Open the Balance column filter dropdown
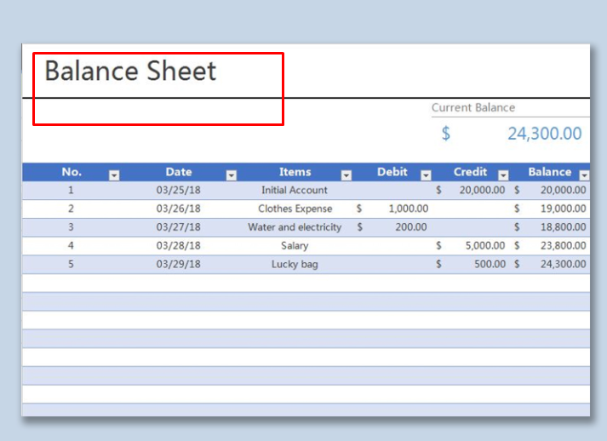Screen dimensions: 607x441 click(x=584, y=175)
